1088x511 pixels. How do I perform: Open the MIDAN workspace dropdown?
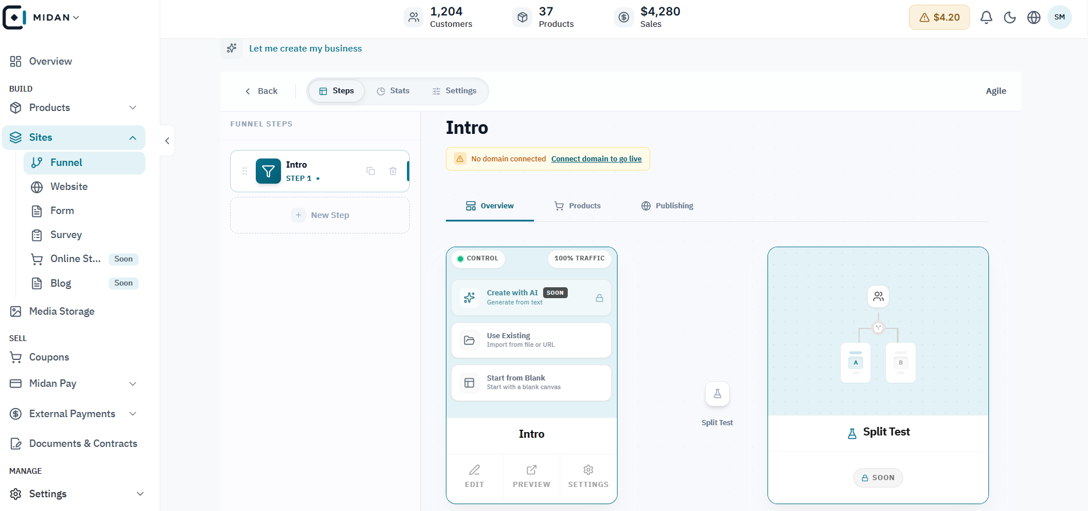[x=56, y=18]
